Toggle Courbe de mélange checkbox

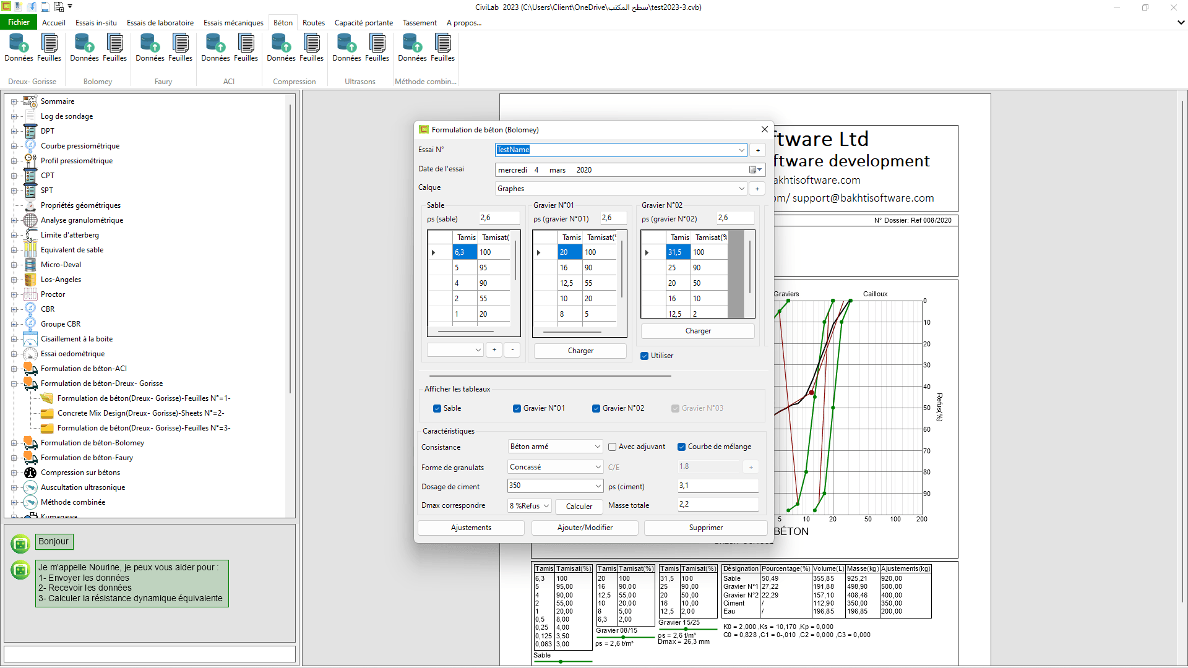tap(681, 447)
